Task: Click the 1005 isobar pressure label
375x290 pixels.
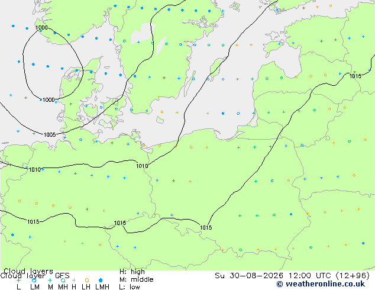Action: 50,135
